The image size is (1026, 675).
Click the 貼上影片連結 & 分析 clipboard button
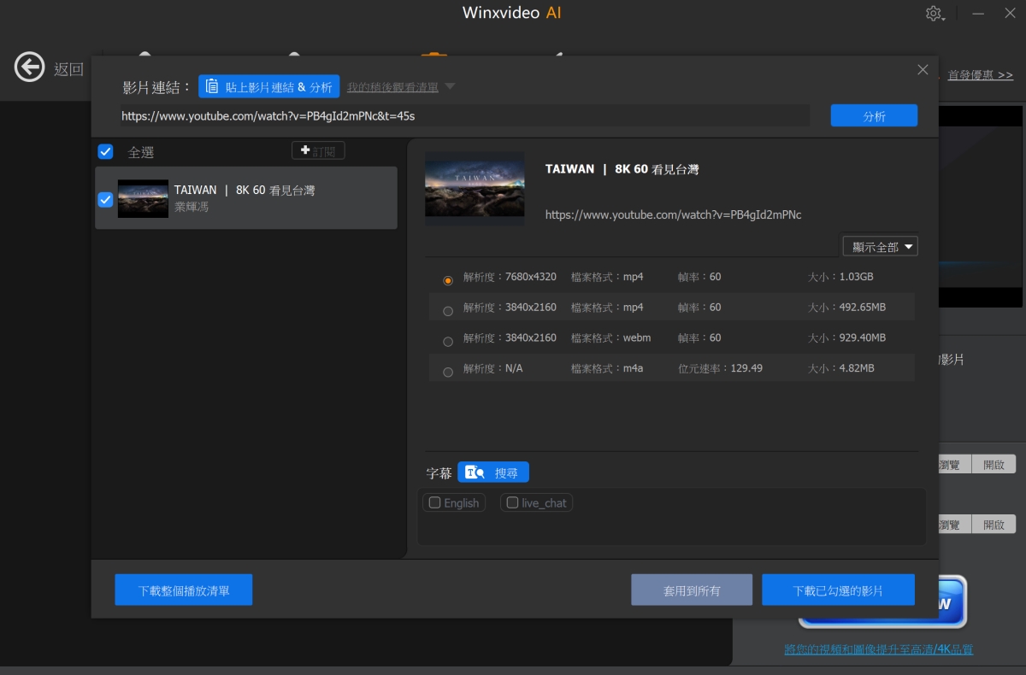click(269, 86)
